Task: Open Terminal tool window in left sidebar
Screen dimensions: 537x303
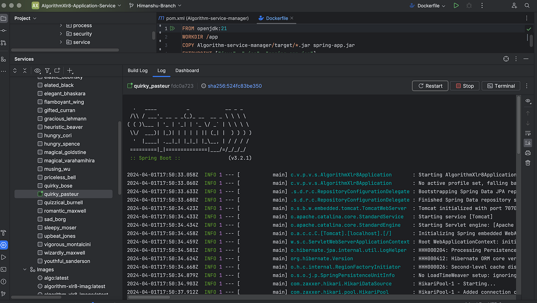Action: (x=4, y=269)
